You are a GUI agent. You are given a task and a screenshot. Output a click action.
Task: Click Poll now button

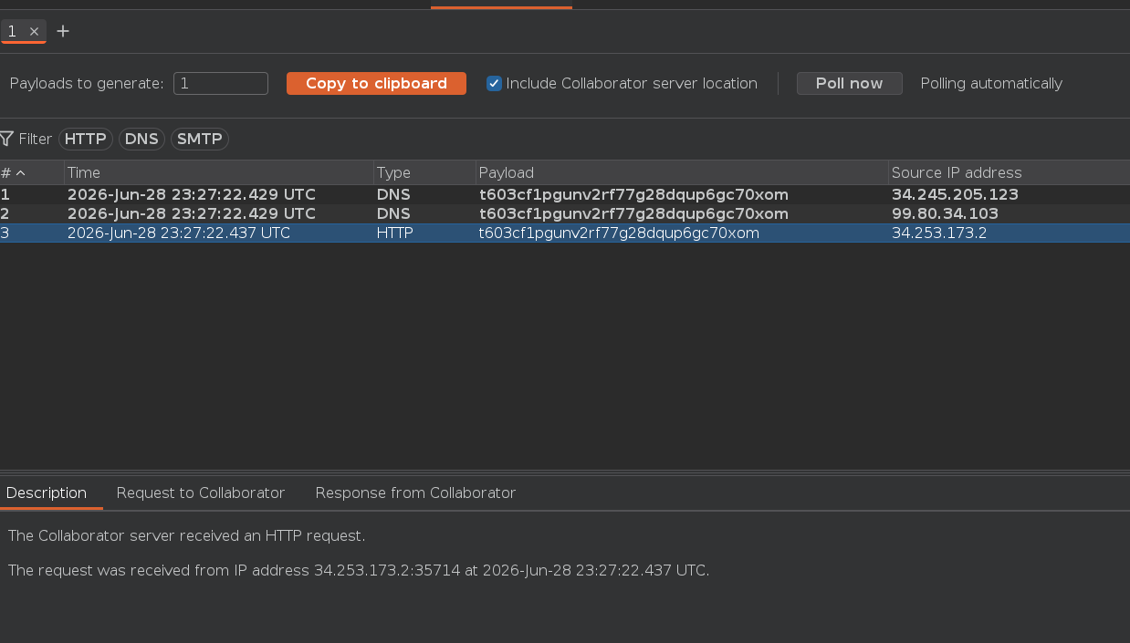pos(849,84)
